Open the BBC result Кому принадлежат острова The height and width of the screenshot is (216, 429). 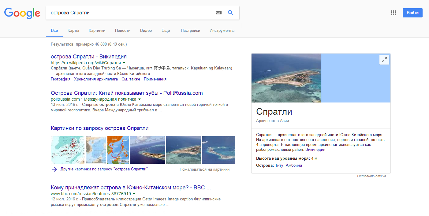tap(131, 188)
